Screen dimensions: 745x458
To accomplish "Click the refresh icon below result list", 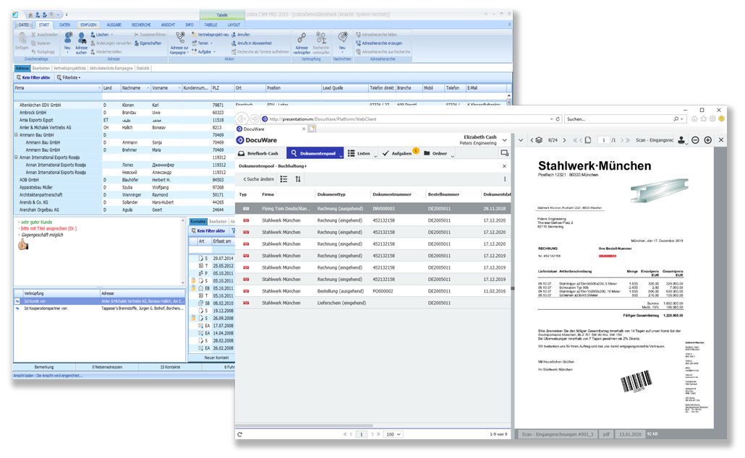I will click(240, 434).
